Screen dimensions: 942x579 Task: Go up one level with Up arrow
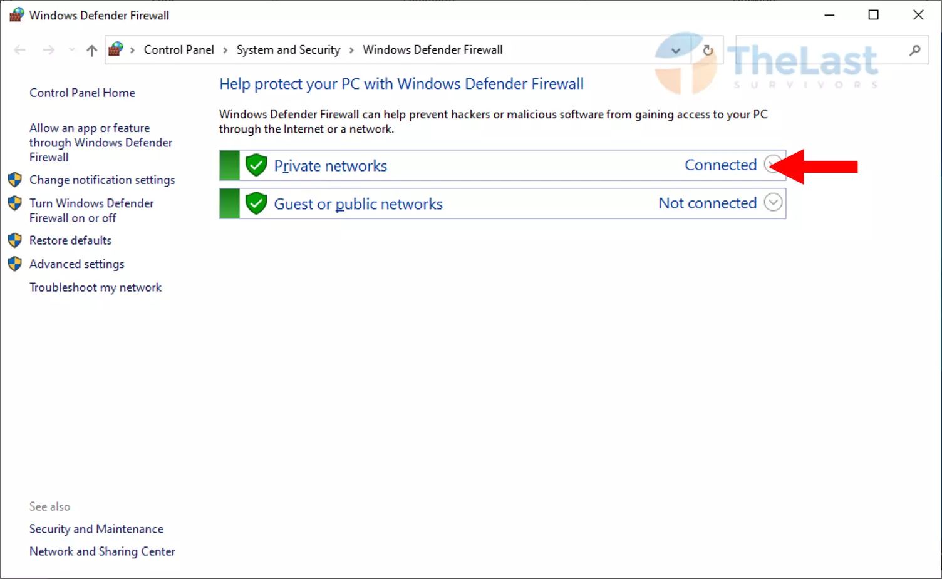click(91, 50)
